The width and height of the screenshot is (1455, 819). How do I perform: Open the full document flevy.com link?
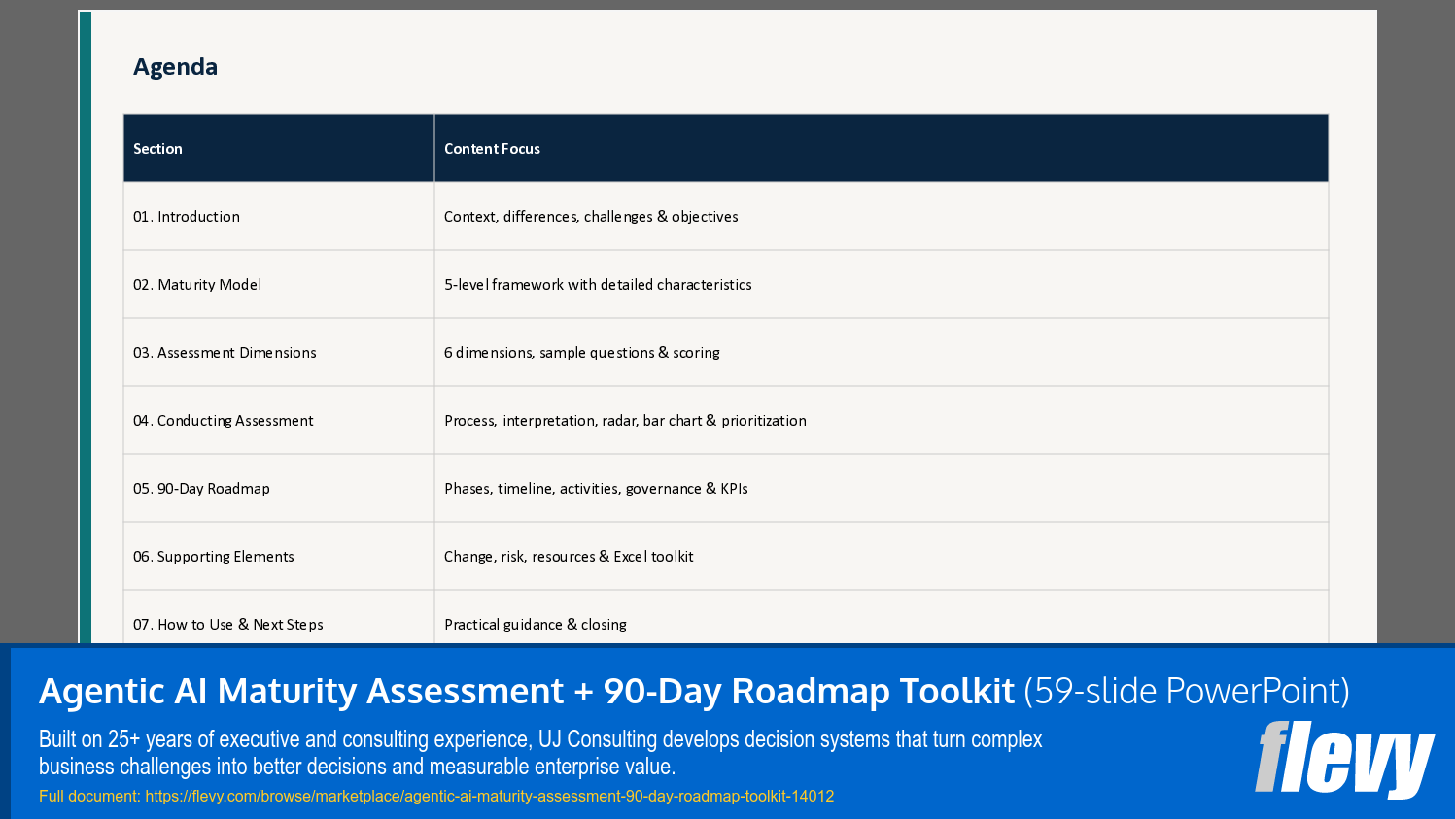(490, 796)
